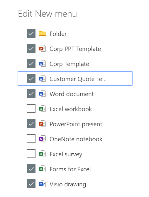Click the Excel icon beside Excel workbook

pyautogui.click(x=43, y=109)
